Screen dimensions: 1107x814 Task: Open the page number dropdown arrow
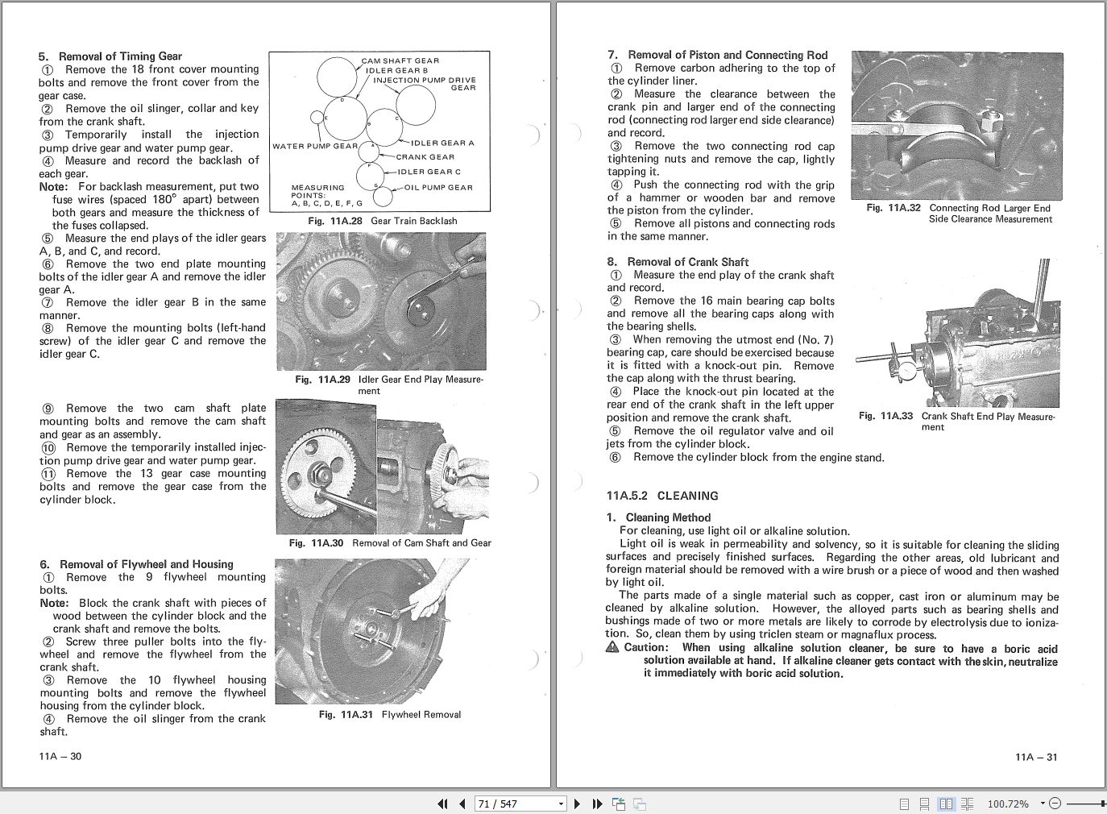(562, 804)
